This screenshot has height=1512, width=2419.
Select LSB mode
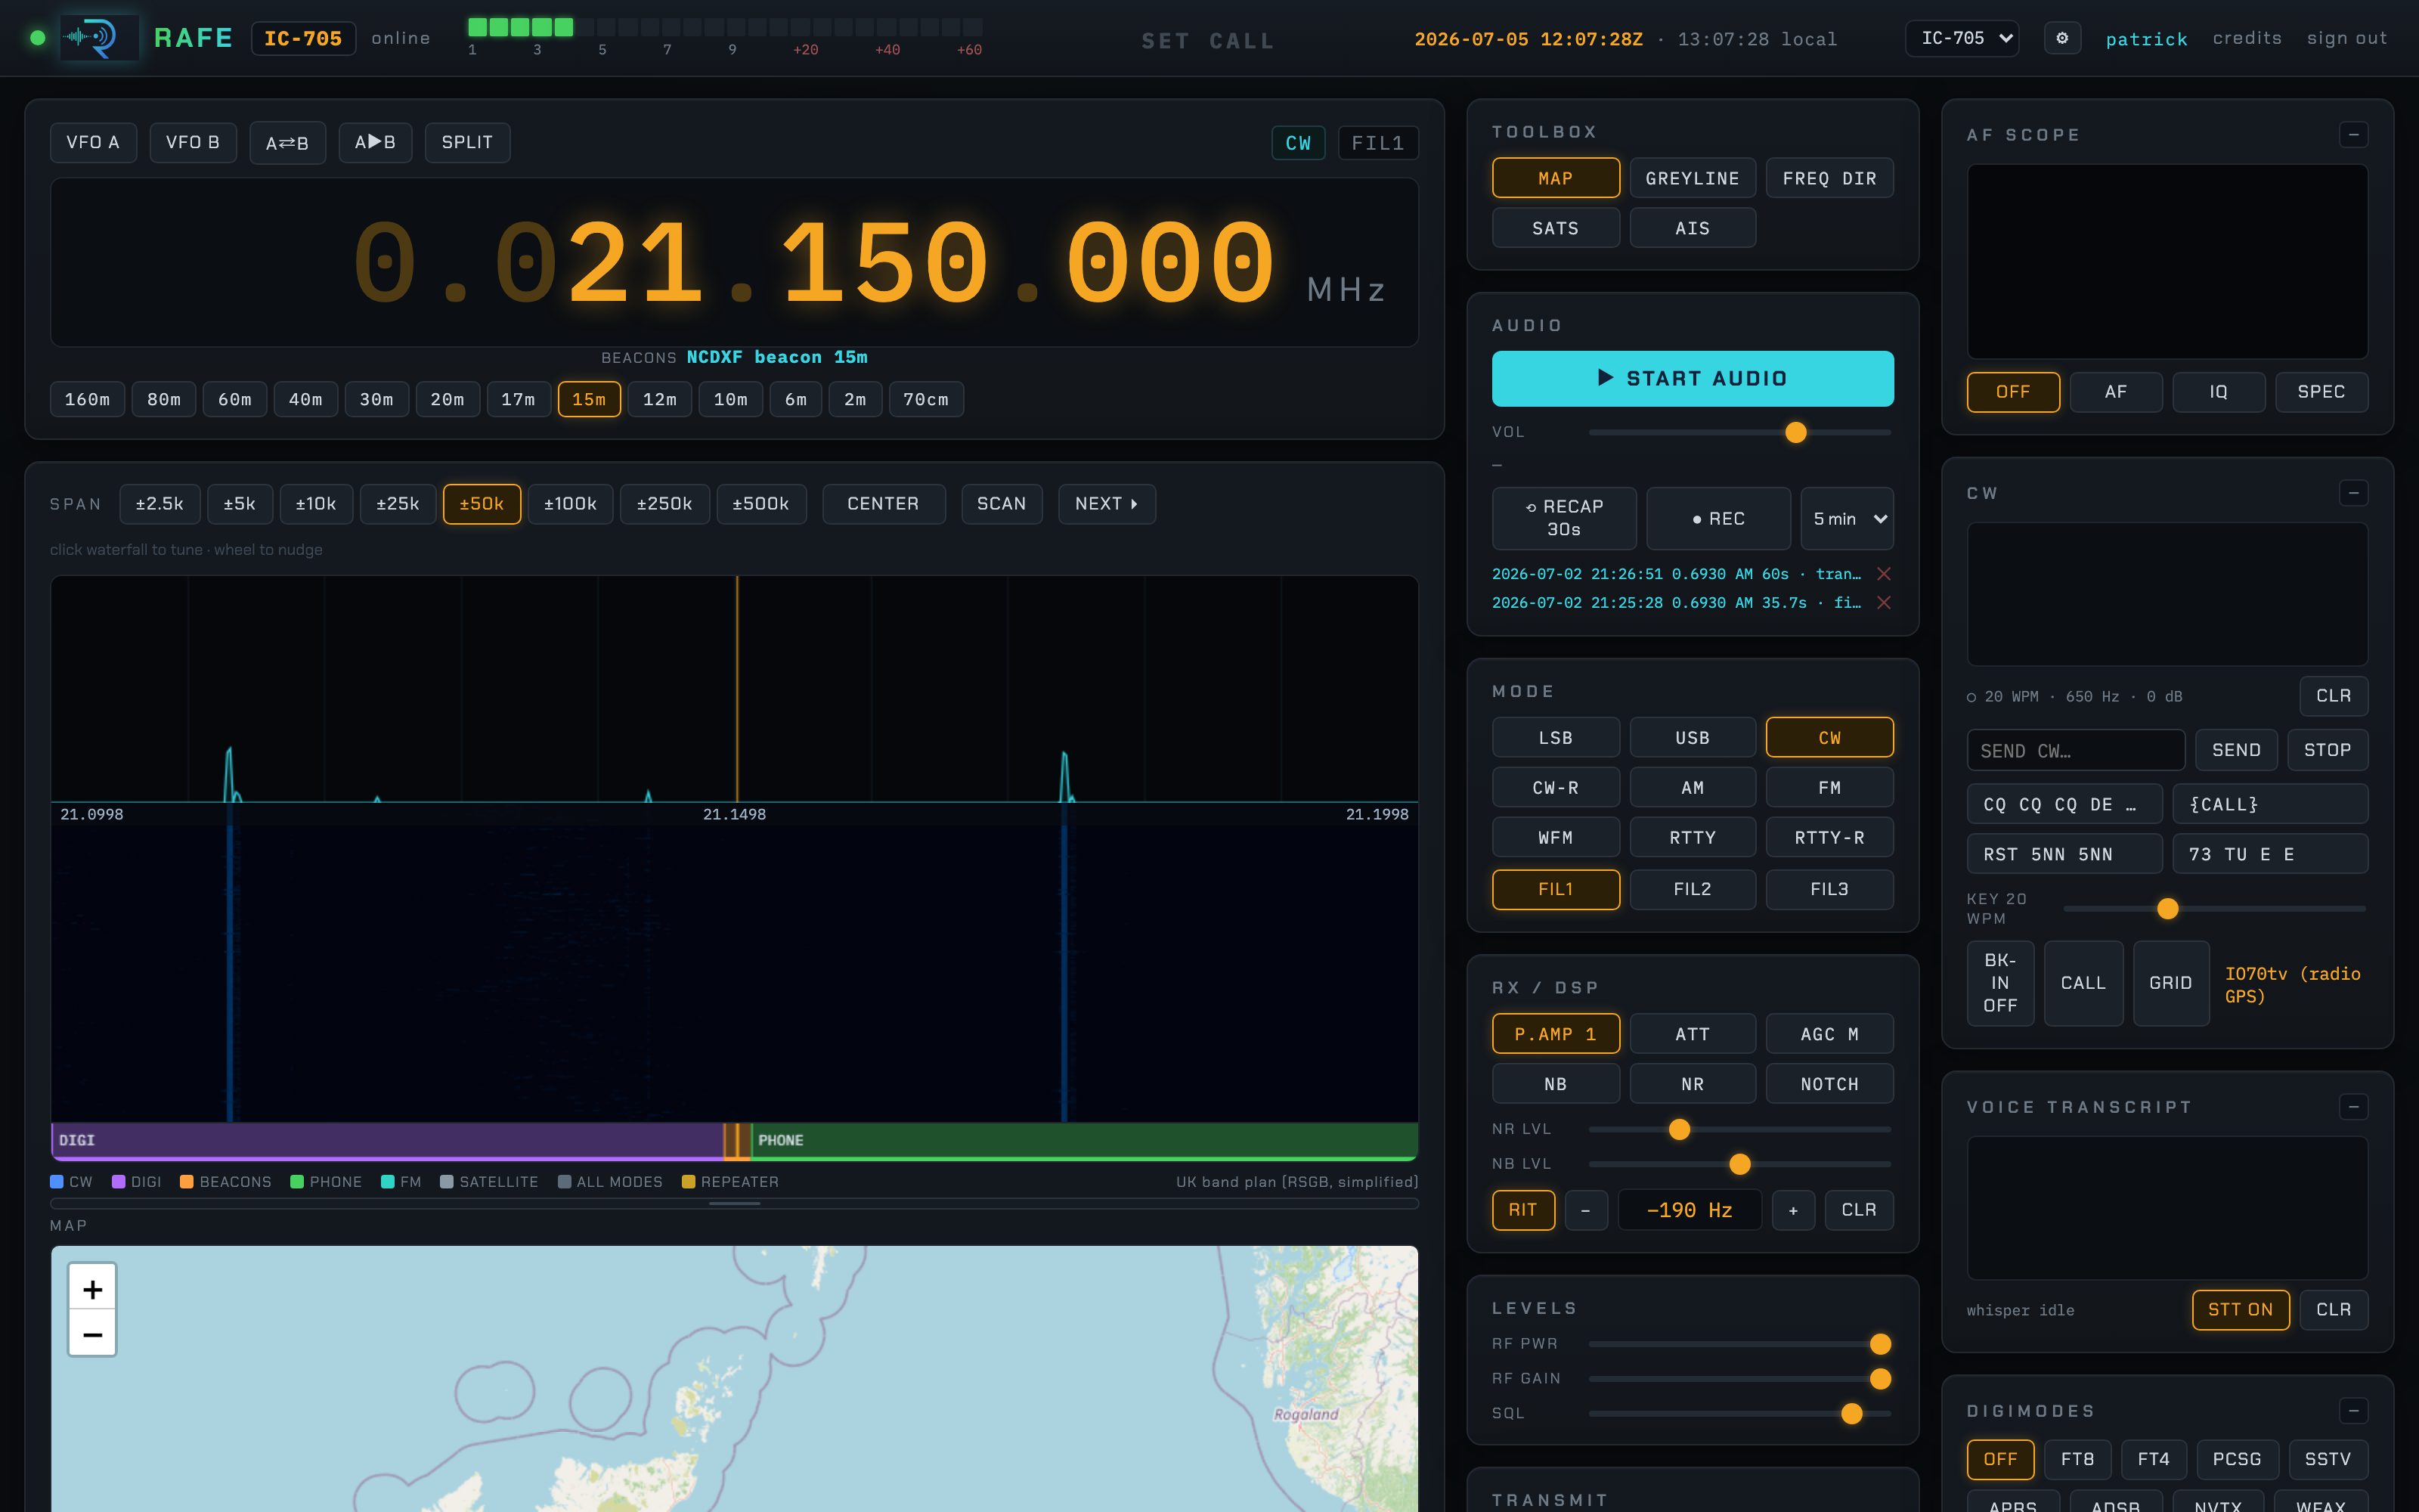[x=1556, y=738]
